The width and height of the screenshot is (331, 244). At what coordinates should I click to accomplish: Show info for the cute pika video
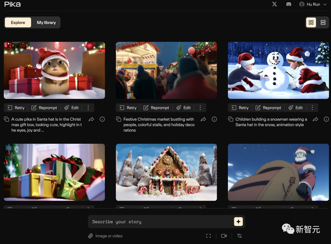(102, 119)
